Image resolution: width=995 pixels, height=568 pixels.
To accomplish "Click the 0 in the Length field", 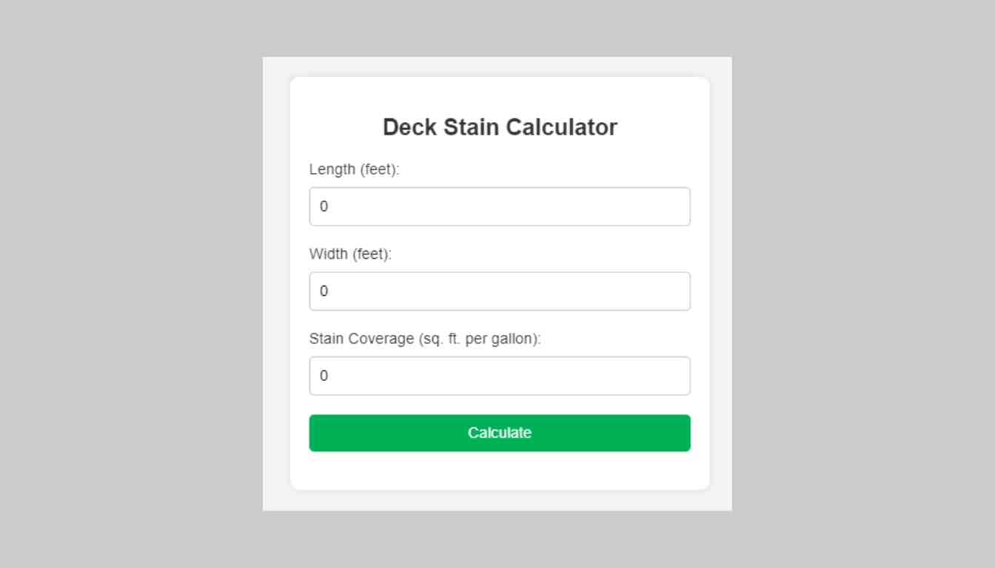I will click(x=324, y=206).
